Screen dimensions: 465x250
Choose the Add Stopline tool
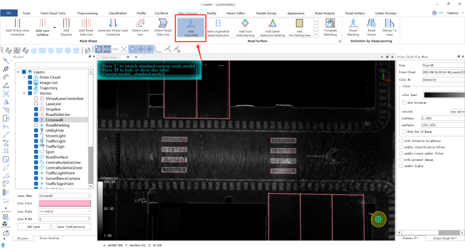tap(66, 27)
